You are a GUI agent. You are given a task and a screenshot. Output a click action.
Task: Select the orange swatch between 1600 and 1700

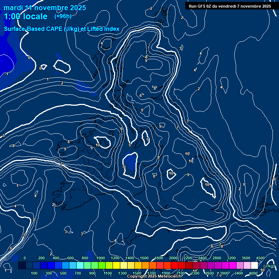pyautogui.click(x=146, y=265)
